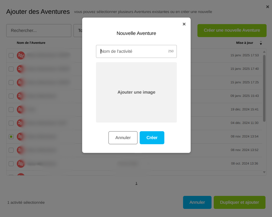The image size is (272, 217).
Task: Close the Nouvelle Aventure dialog
Action: (x=184, y=24)
